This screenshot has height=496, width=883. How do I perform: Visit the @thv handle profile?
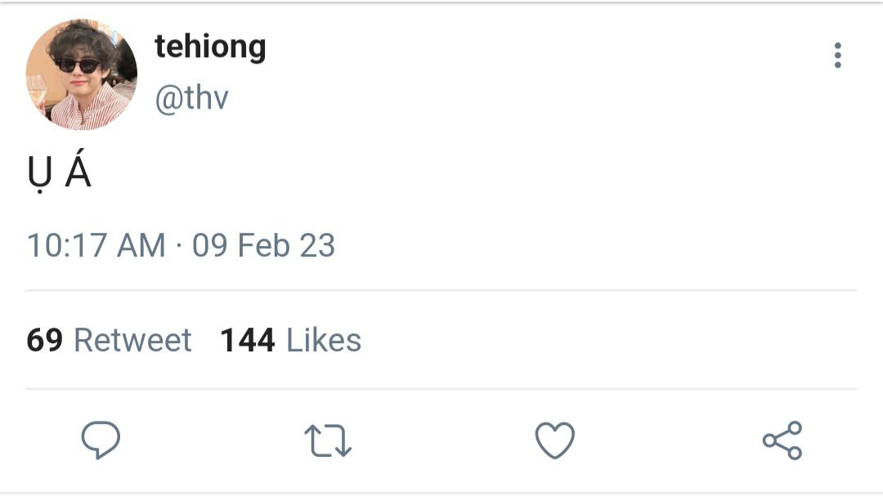click(191, 98)
